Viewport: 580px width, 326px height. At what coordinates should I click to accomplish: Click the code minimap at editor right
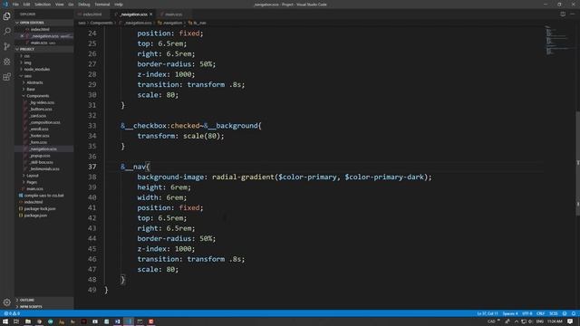point(558,41)
